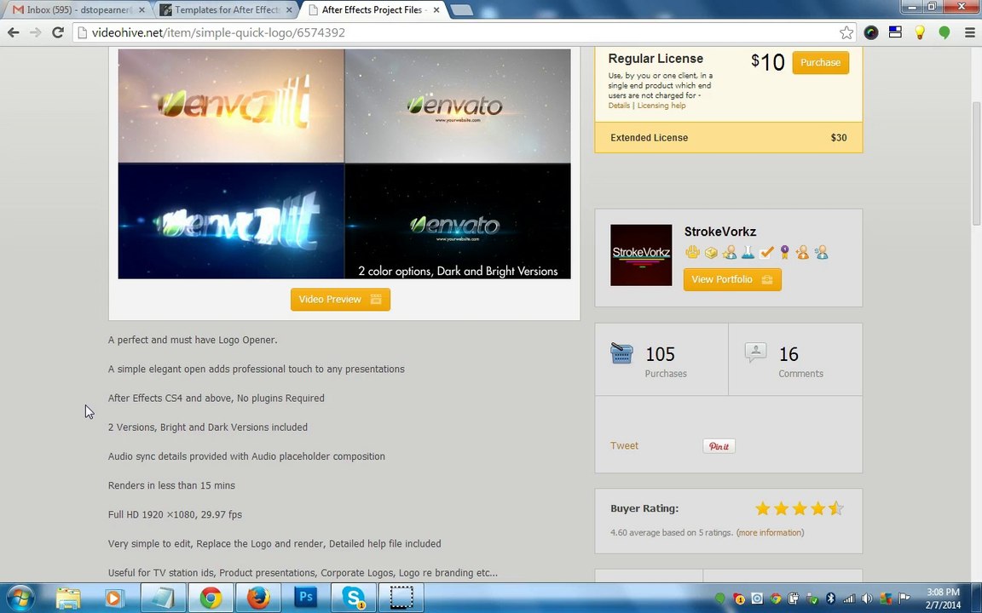The width and height of the screenshot is (982, 613).
Task: Click the page vertical scrollbar thumb
Action: coord(976,163)
